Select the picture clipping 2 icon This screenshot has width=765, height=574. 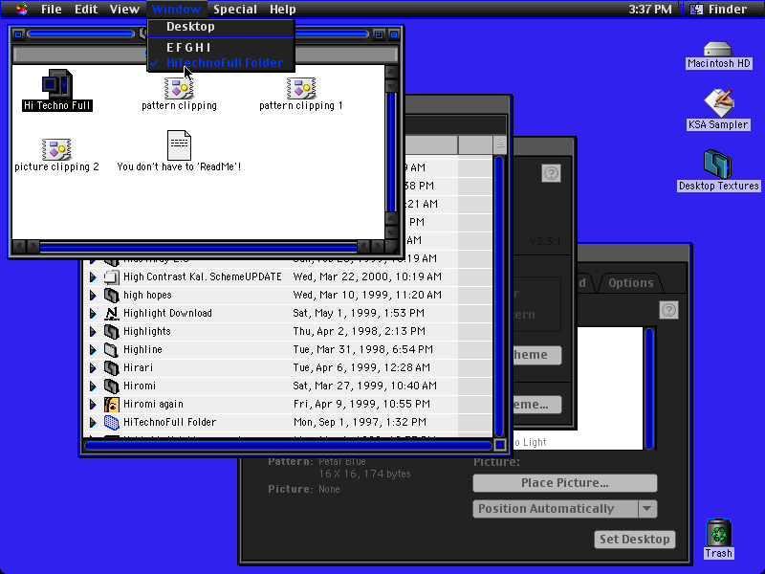(56, 149)
